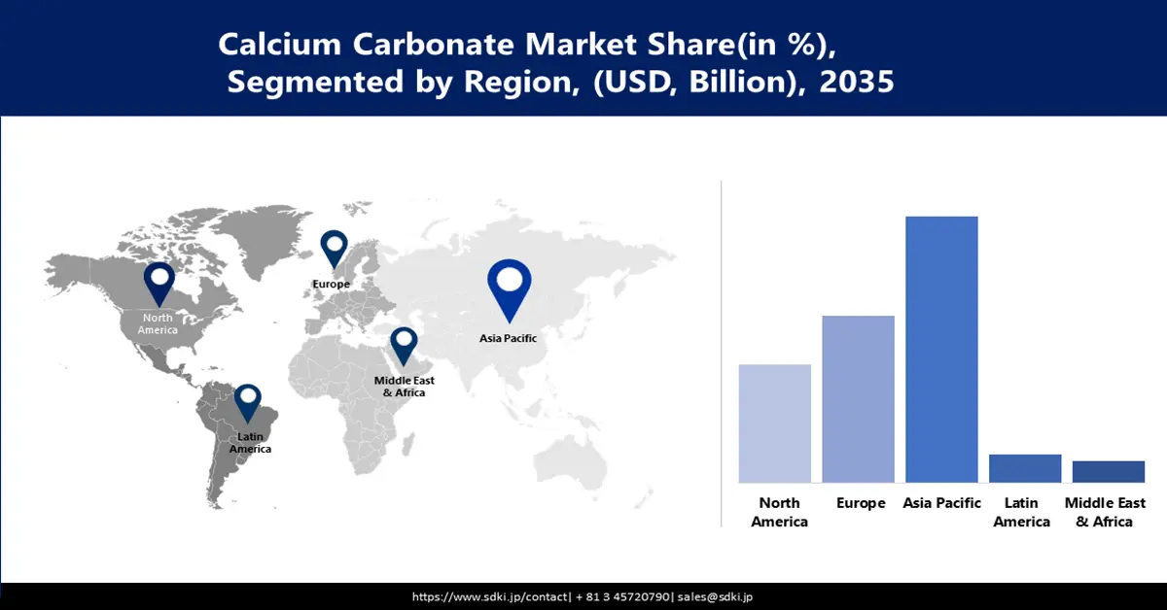Select the Asia Pacific bar in chart
Image resolution: width=1167 pixels, height=610 pixels.
point(941,350)
